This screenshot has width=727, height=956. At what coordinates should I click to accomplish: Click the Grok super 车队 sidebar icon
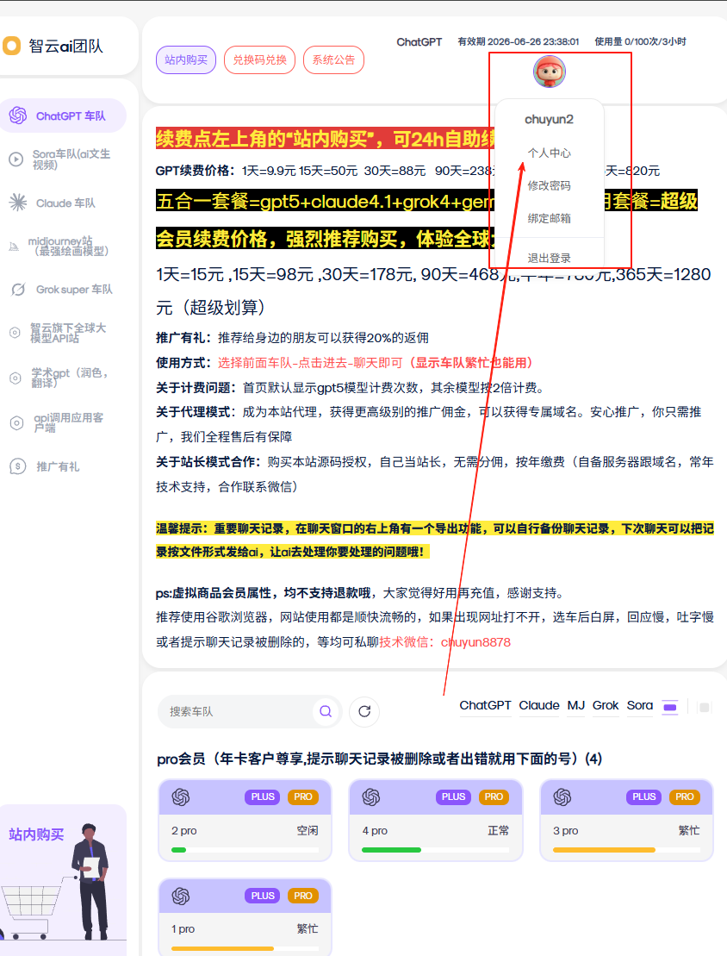tap(17, 290)
